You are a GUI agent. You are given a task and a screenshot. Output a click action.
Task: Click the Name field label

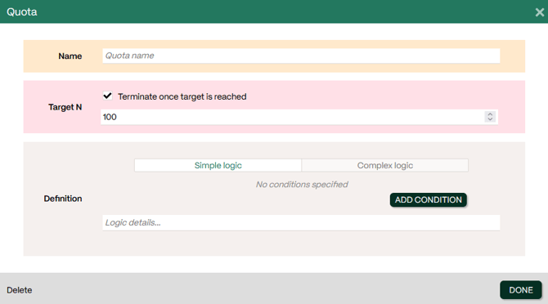pos(70,56)
